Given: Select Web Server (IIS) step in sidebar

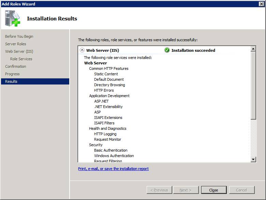Looking at the screenshot, I should pyautogui.click(x=19, y=51).
